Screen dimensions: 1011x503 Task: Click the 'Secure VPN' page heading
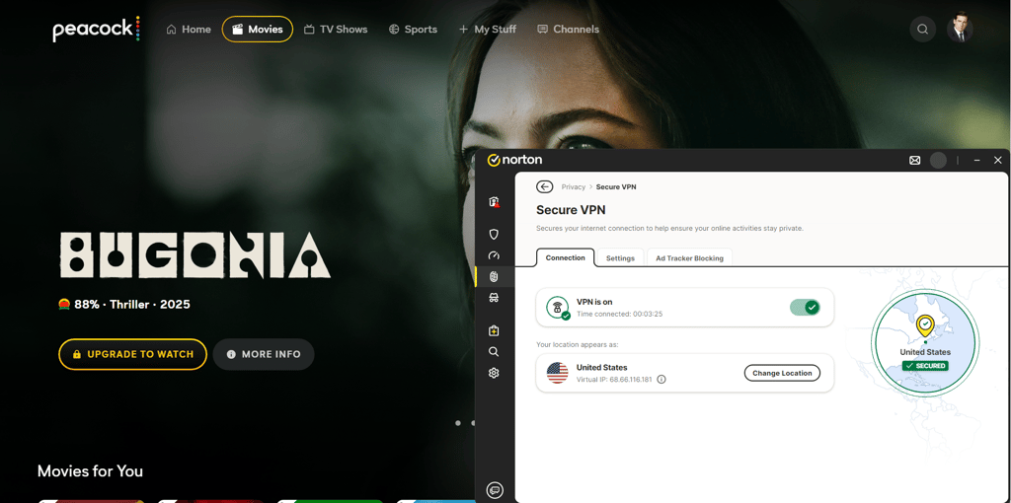point(571,210)
